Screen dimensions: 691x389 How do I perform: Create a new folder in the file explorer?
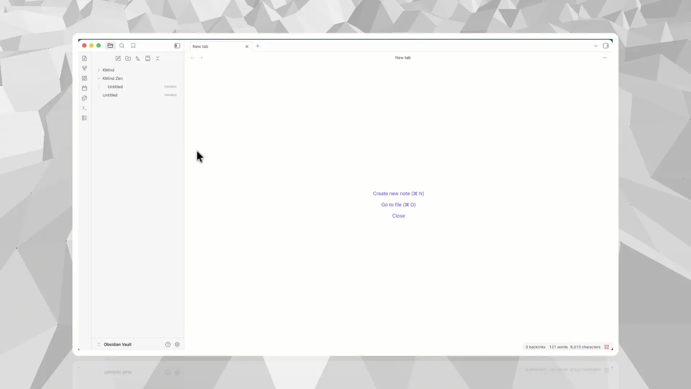[128, 58]
